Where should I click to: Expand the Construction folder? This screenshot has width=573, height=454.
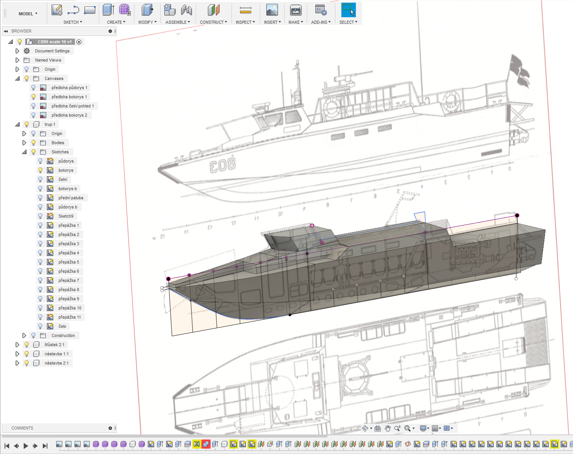click(24, 335)
